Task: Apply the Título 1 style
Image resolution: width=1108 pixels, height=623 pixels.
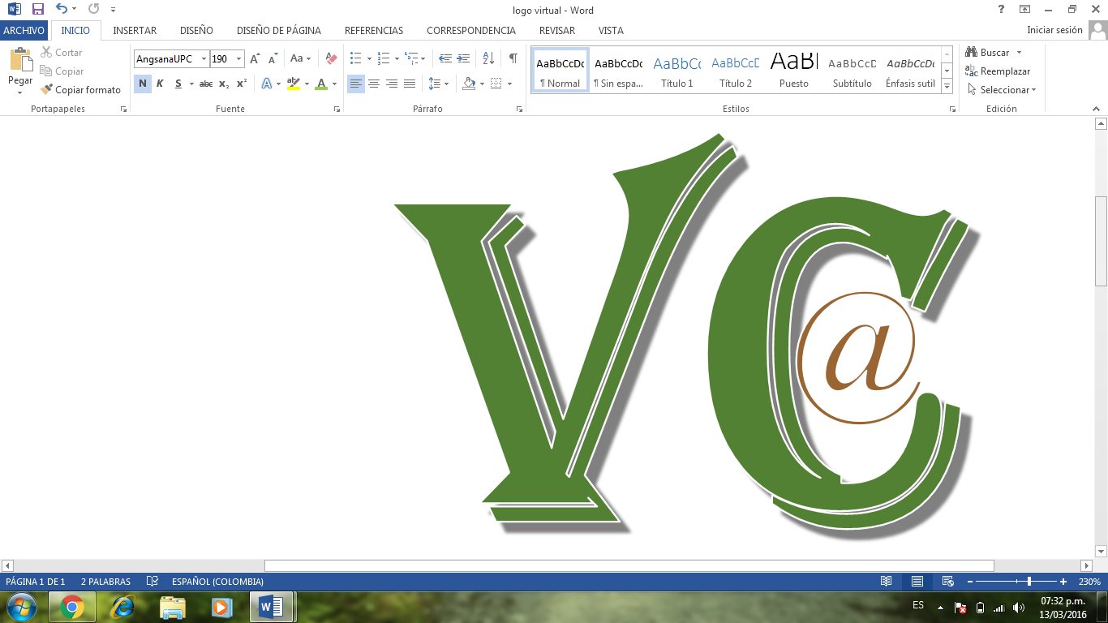Action: [677, 70]
